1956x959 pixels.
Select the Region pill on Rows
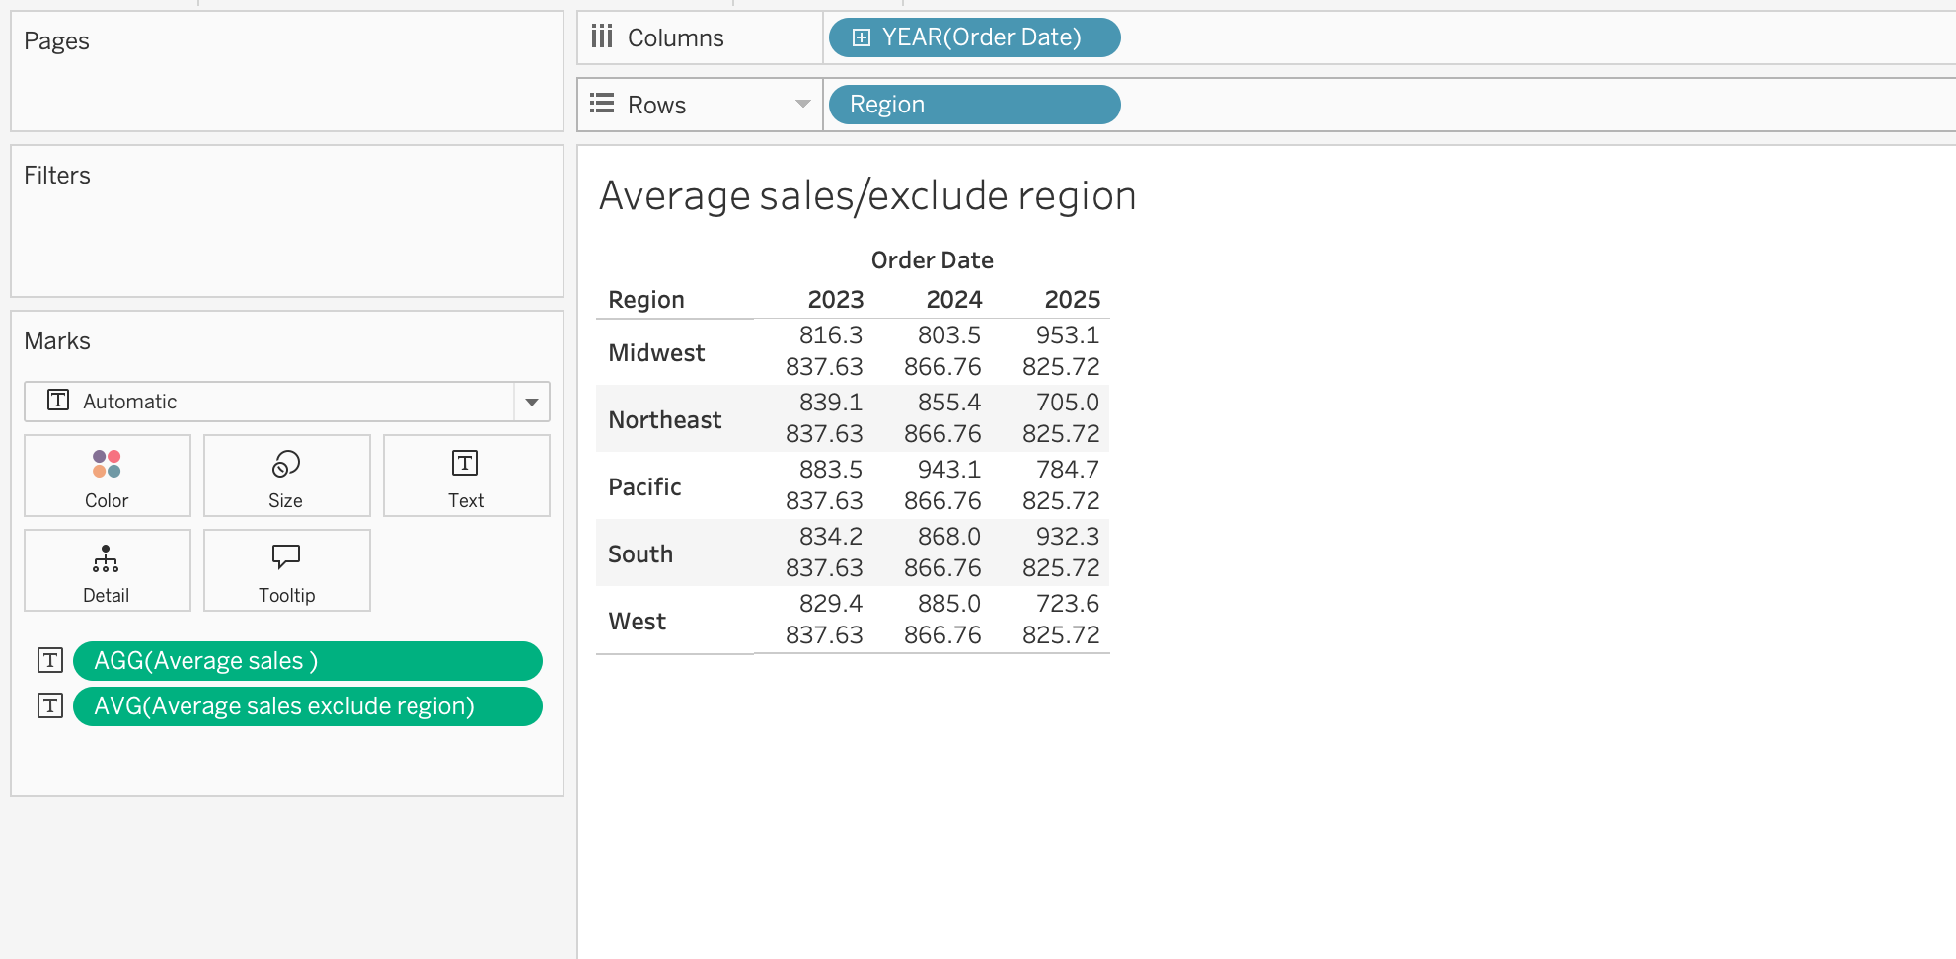973,105
